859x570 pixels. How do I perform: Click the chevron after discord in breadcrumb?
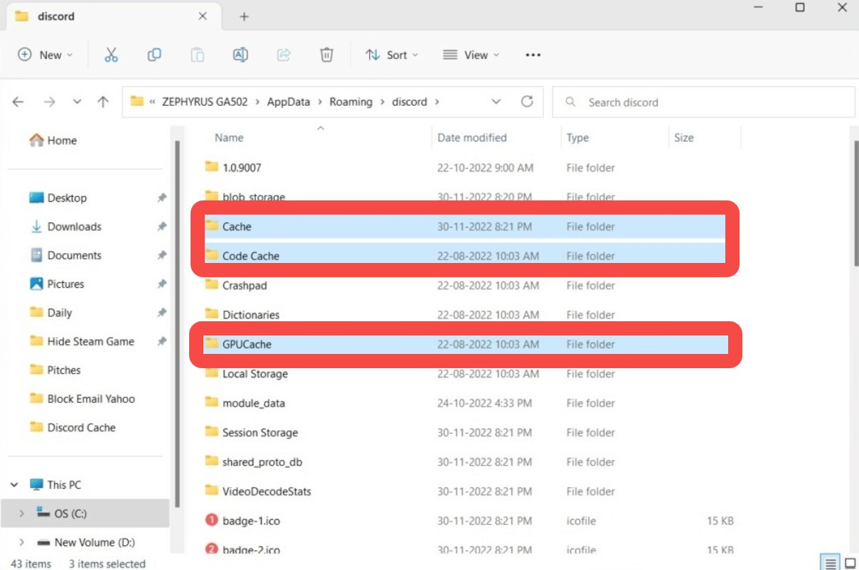coord(437,102)
